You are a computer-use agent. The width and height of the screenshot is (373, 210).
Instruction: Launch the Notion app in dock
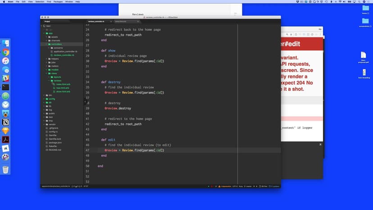(x=6, y=122)
